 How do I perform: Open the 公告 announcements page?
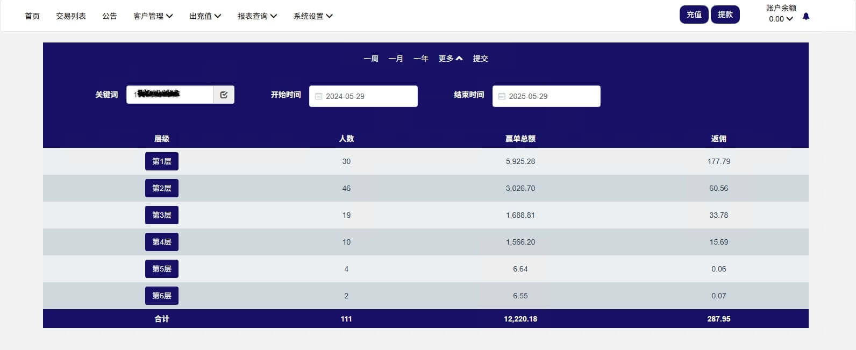[x=110, y=16]
